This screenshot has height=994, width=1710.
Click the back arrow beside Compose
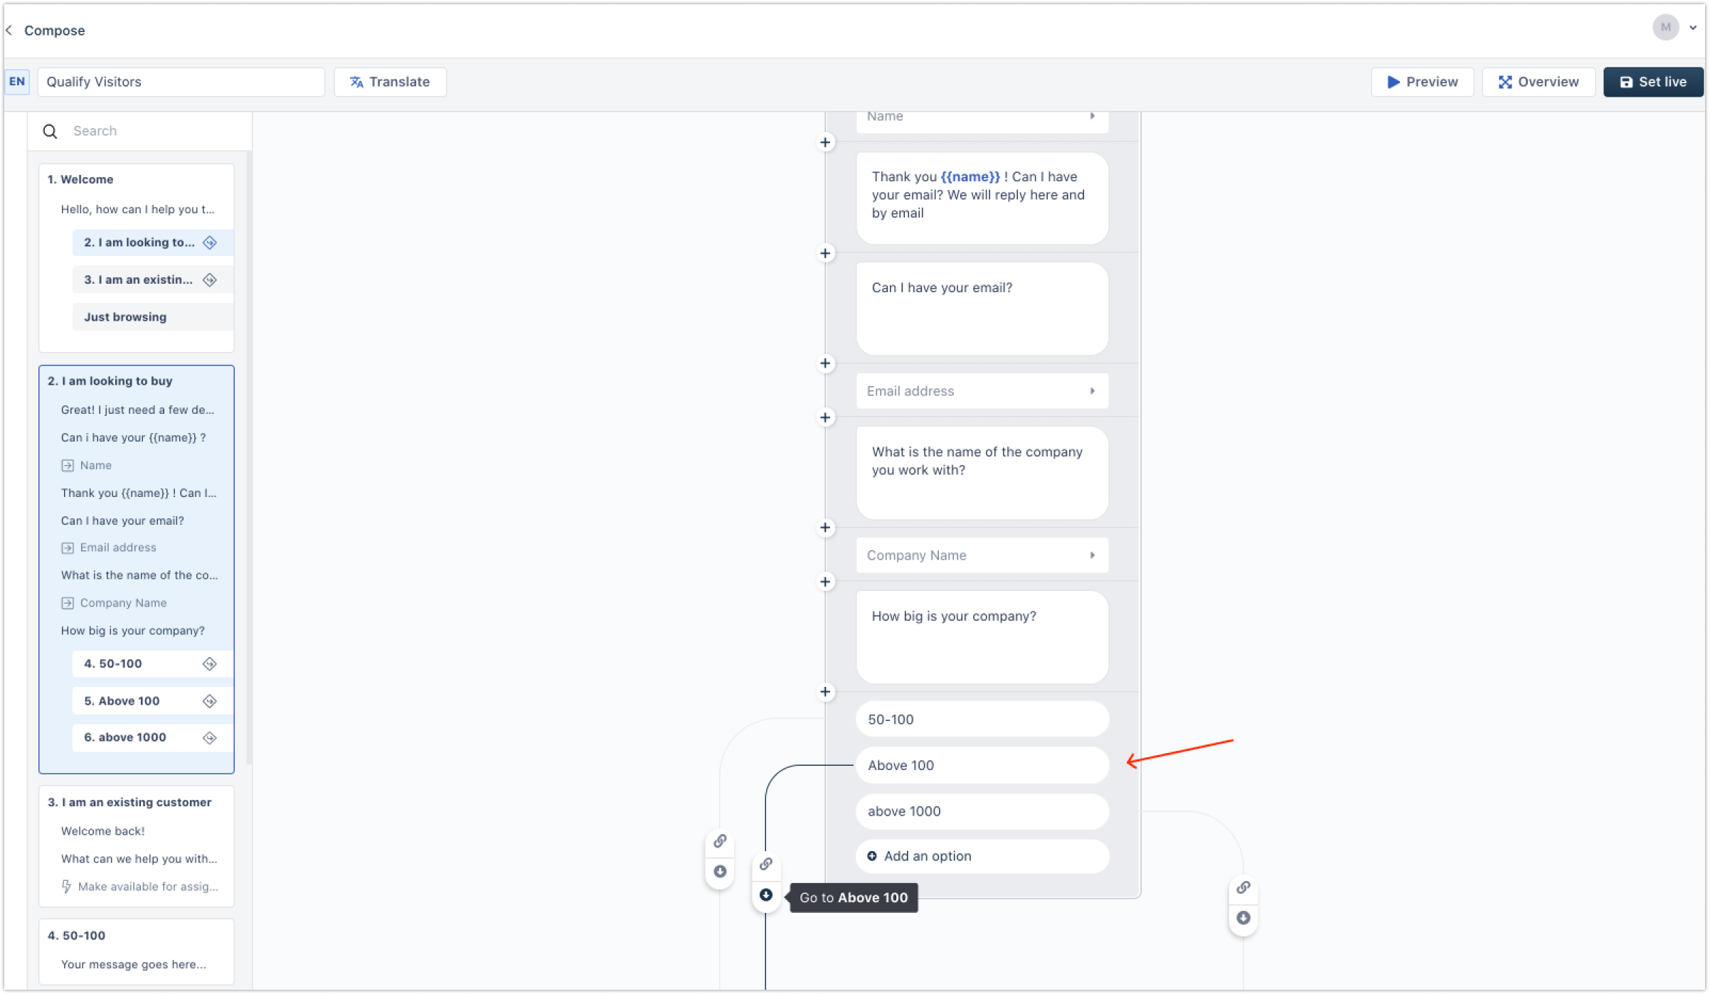tap(9, 31)
